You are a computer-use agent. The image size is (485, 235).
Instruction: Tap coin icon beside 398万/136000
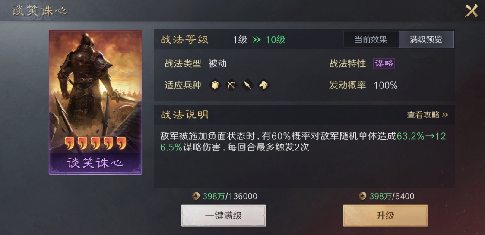coord(196,196)
